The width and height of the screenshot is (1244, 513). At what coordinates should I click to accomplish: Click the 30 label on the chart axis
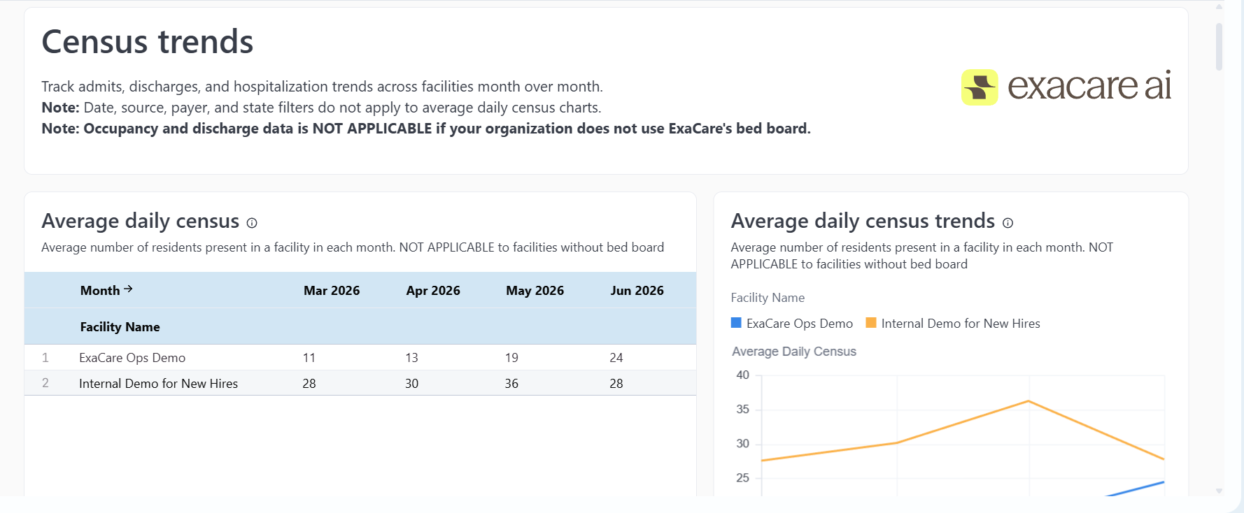[x=743, y=443]
